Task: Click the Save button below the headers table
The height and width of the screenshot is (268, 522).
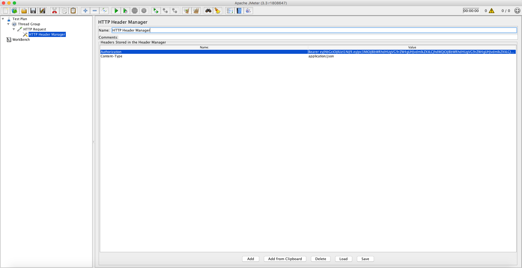Action: pyautogui.click(x=365, y=259)
